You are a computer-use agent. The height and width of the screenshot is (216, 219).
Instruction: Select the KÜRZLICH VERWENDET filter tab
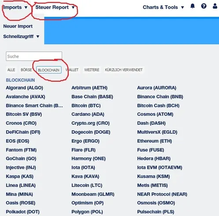click(124, 70)
